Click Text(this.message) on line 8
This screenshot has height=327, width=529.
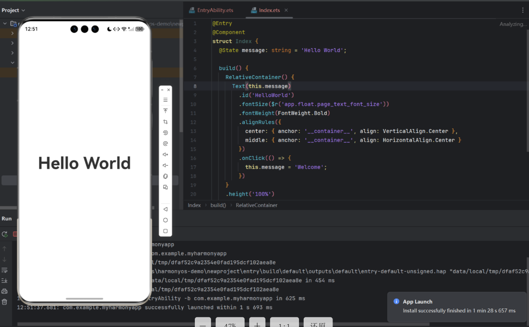262,86
